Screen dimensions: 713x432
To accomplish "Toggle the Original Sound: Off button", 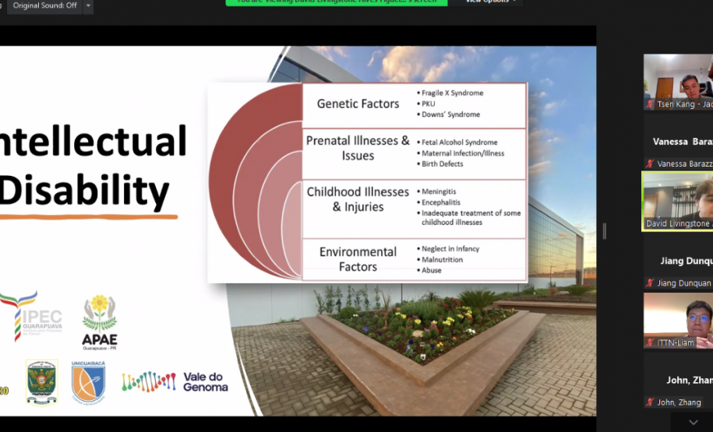I will click(x=44, y=5).
